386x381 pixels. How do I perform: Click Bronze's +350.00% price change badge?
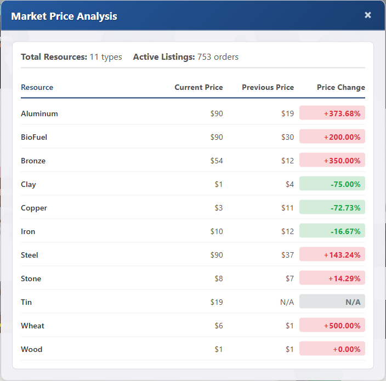coord(332,161)
